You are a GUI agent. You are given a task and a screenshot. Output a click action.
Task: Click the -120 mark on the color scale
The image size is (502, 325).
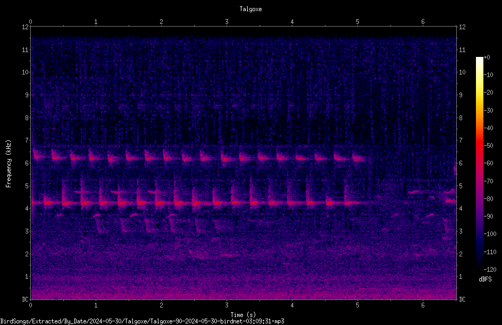tap(490, 269)
